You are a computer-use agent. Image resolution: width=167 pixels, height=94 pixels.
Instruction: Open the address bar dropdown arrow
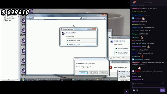[x=78, y=18]
